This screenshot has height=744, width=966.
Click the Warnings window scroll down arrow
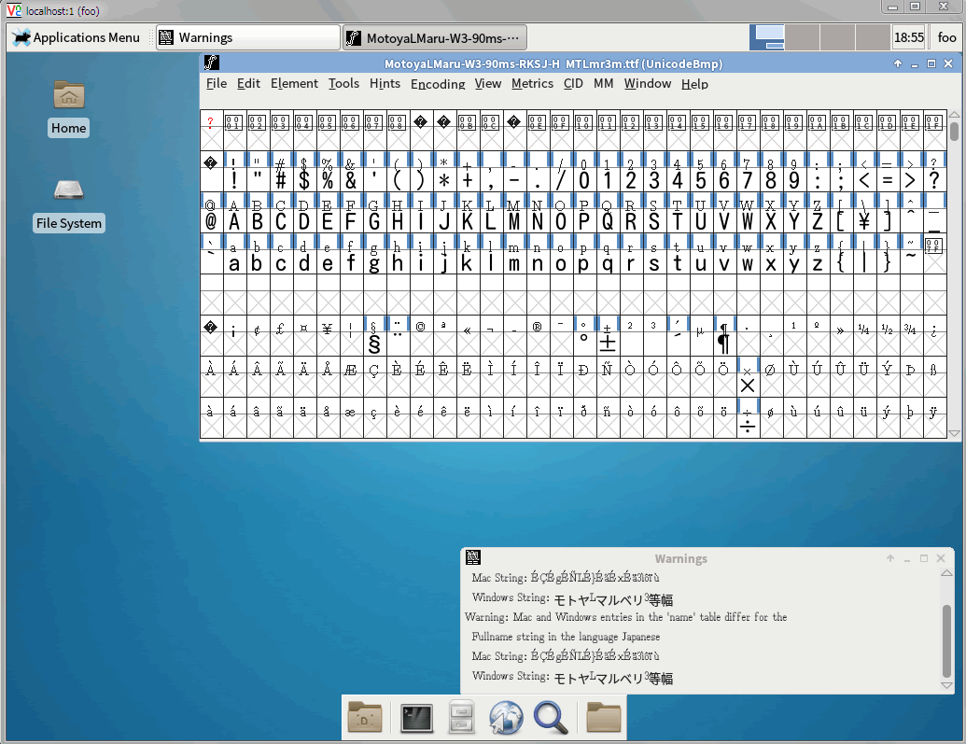[947, 685]
